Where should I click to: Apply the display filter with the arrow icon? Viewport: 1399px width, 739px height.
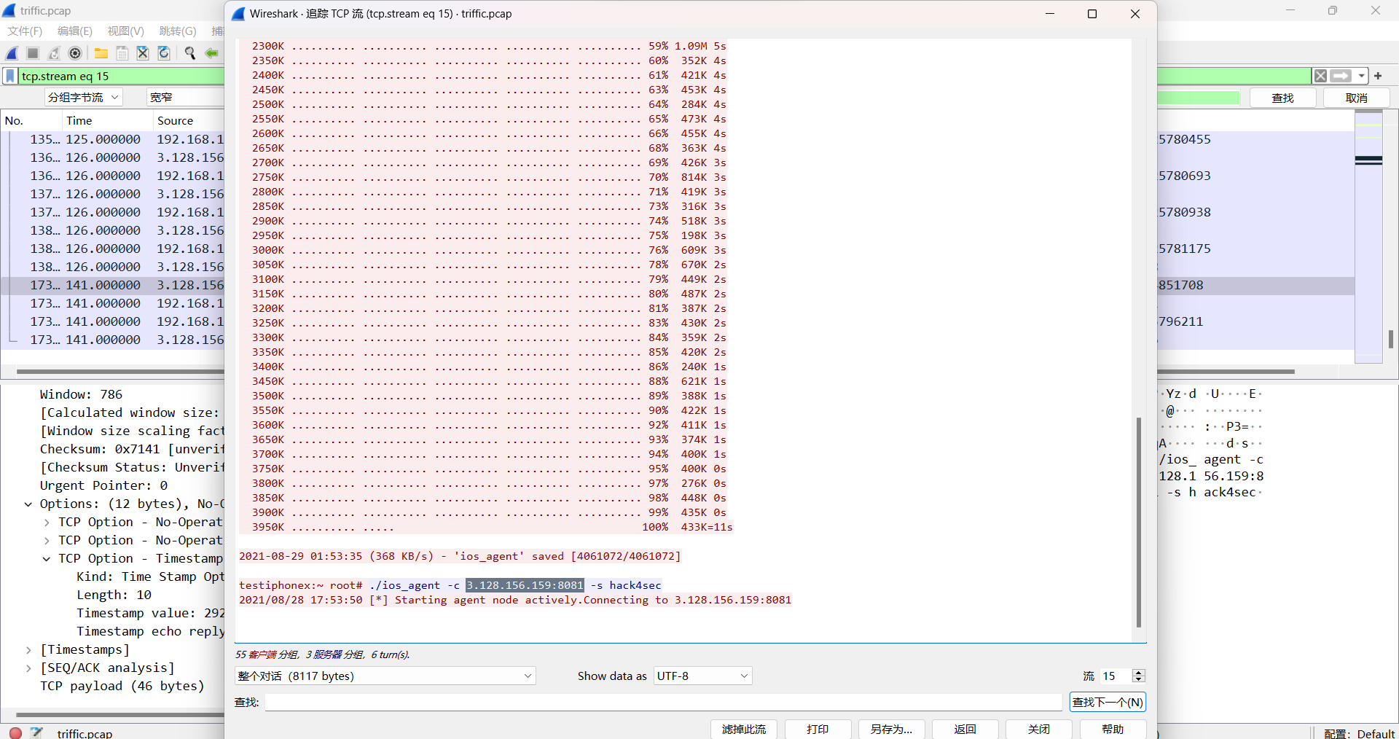(x=1341, y=76)
